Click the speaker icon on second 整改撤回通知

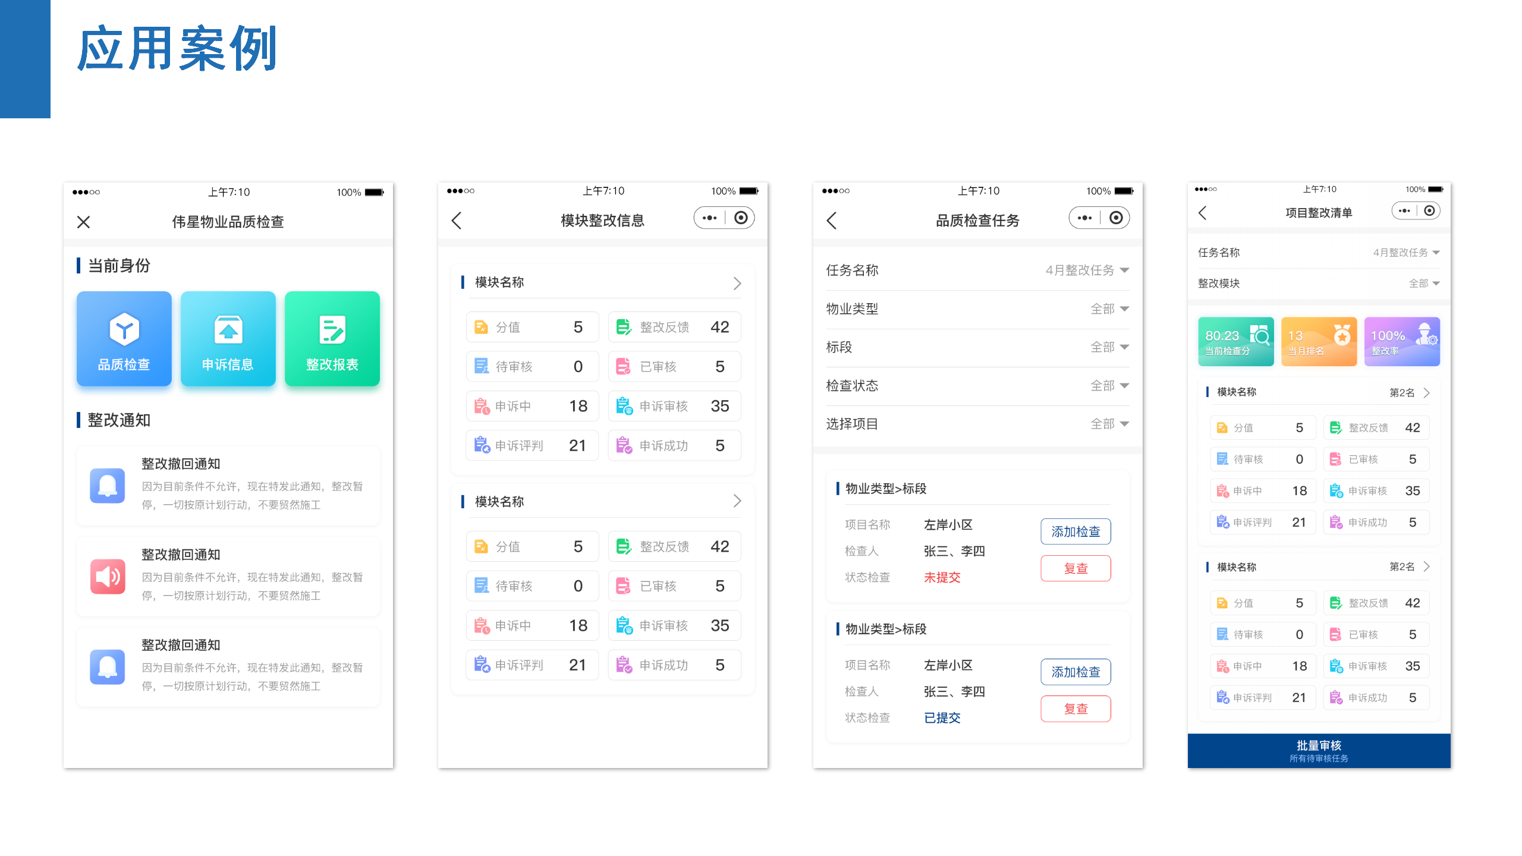[x=108, y=576]
